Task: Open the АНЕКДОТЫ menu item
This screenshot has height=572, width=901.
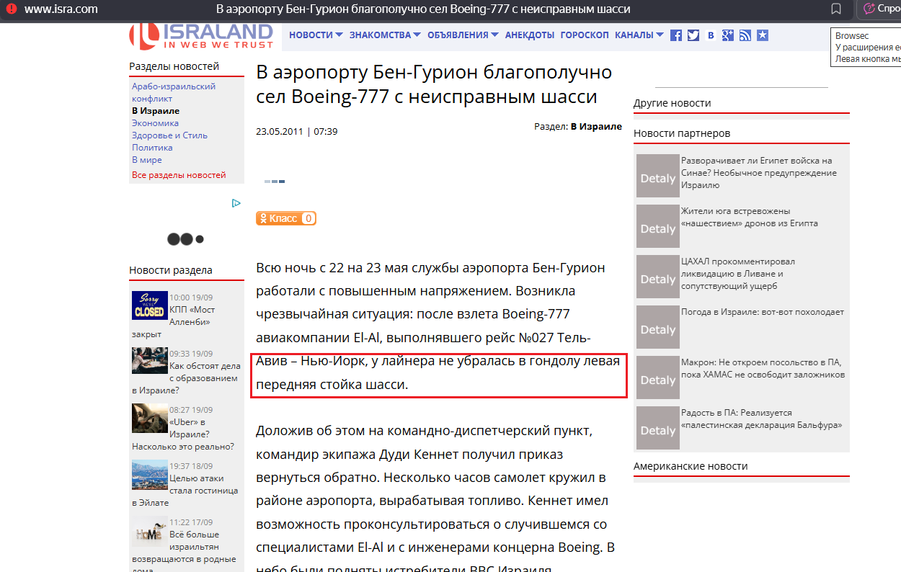Action: (x=530, y=35)
